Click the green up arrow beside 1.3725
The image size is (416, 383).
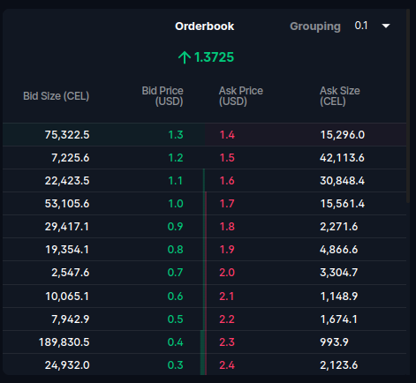tap(185, 57)
